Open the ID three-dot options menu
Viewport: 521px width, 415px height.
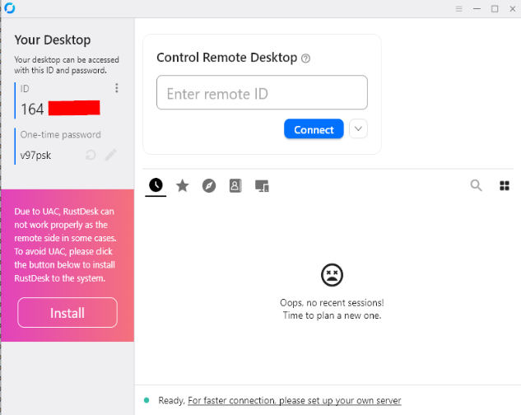(116, 88)
